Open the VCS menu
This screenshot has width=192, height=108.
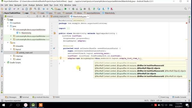coord(61,5)
